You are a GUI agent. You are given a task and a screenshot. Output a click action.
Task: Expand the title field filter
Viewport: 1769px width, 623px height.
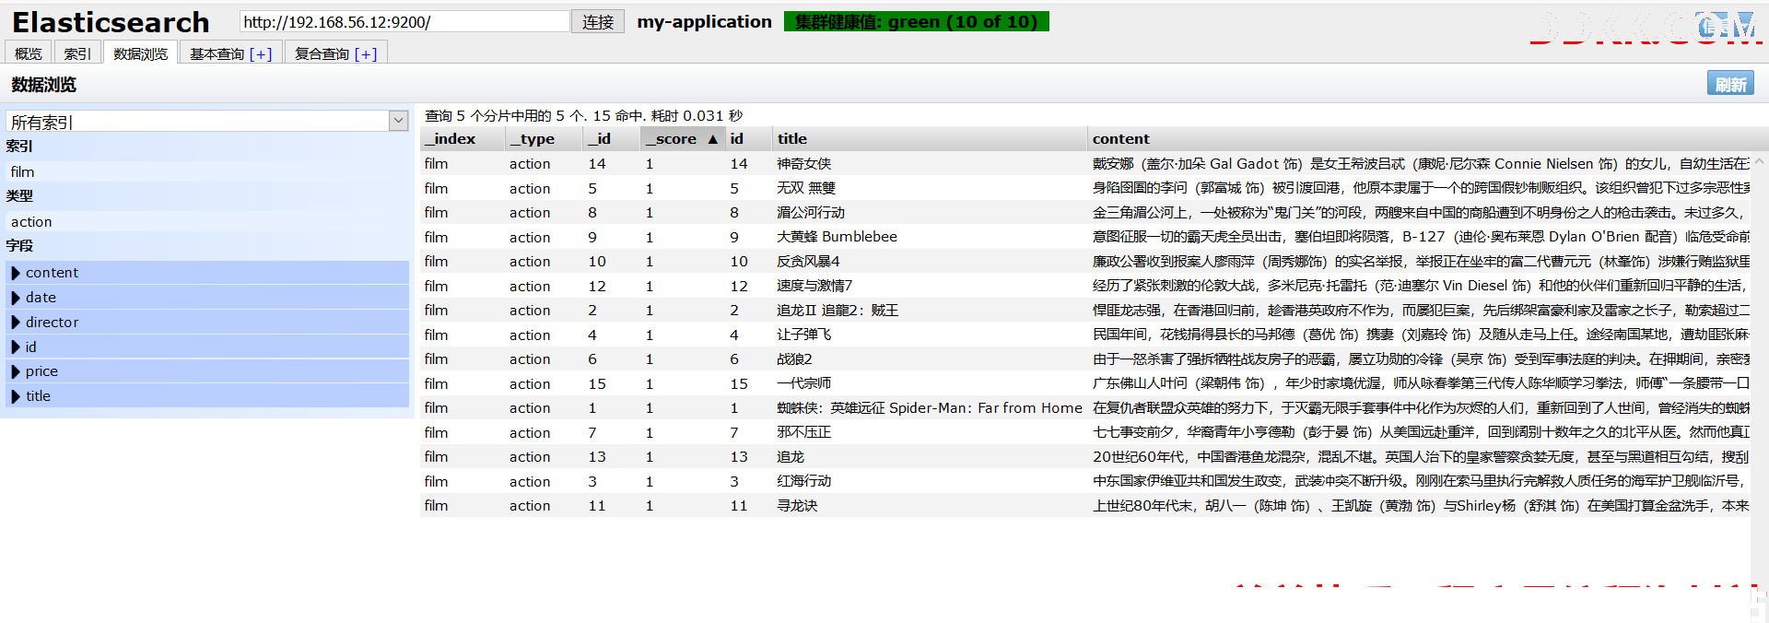click(x=207, y=396)
